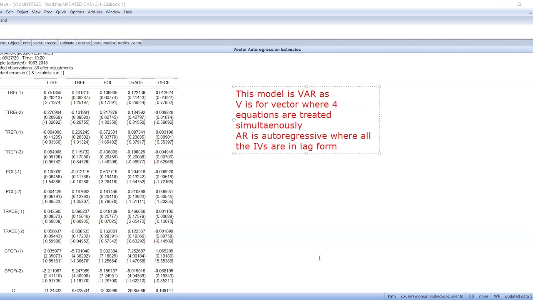Click the Print toolbar button
The image size is (533, 300).
27,43
